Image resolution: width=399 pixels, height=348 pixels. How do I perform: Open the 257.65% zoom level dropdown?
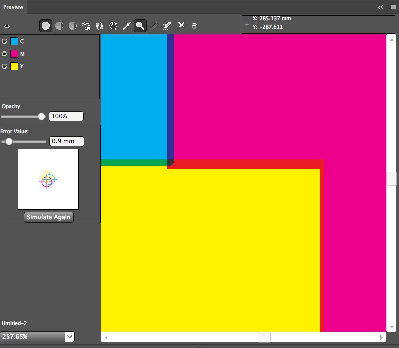point(70,337)
